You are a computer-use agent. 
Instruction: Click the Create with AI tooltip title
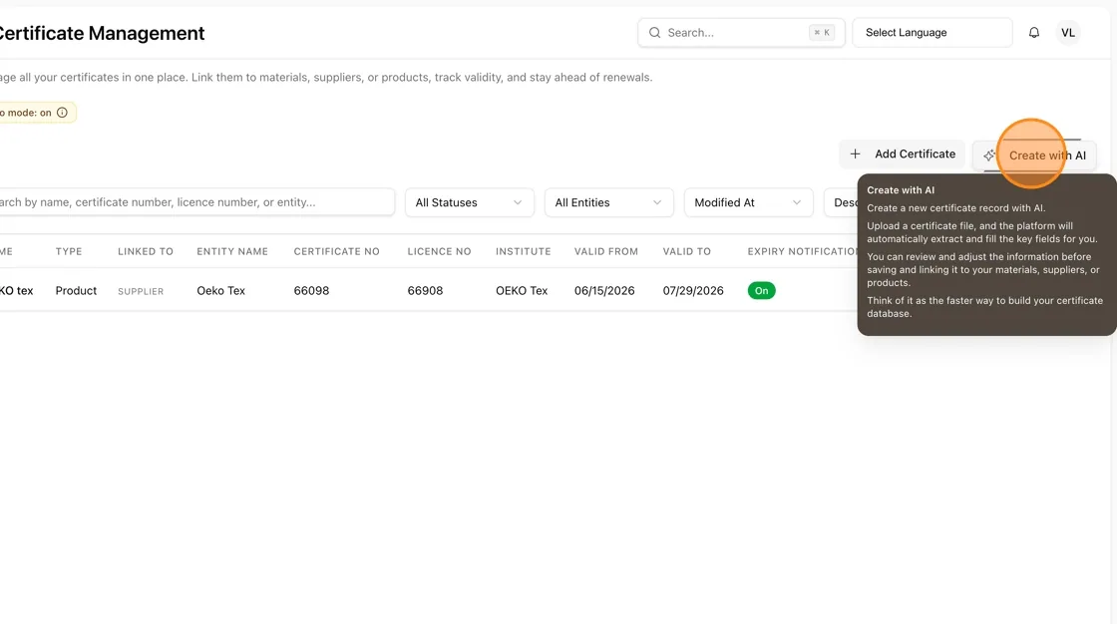tap(901, 190)
